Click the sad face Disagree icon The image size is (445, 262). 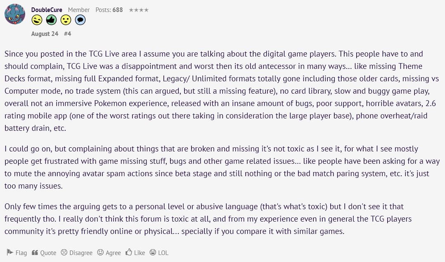pos(64,252)
